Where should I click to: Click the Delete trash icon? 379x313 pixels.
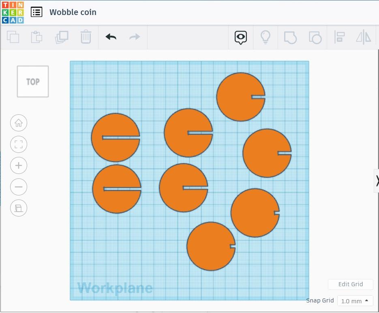pyautogui.click(x=86, y=37)
